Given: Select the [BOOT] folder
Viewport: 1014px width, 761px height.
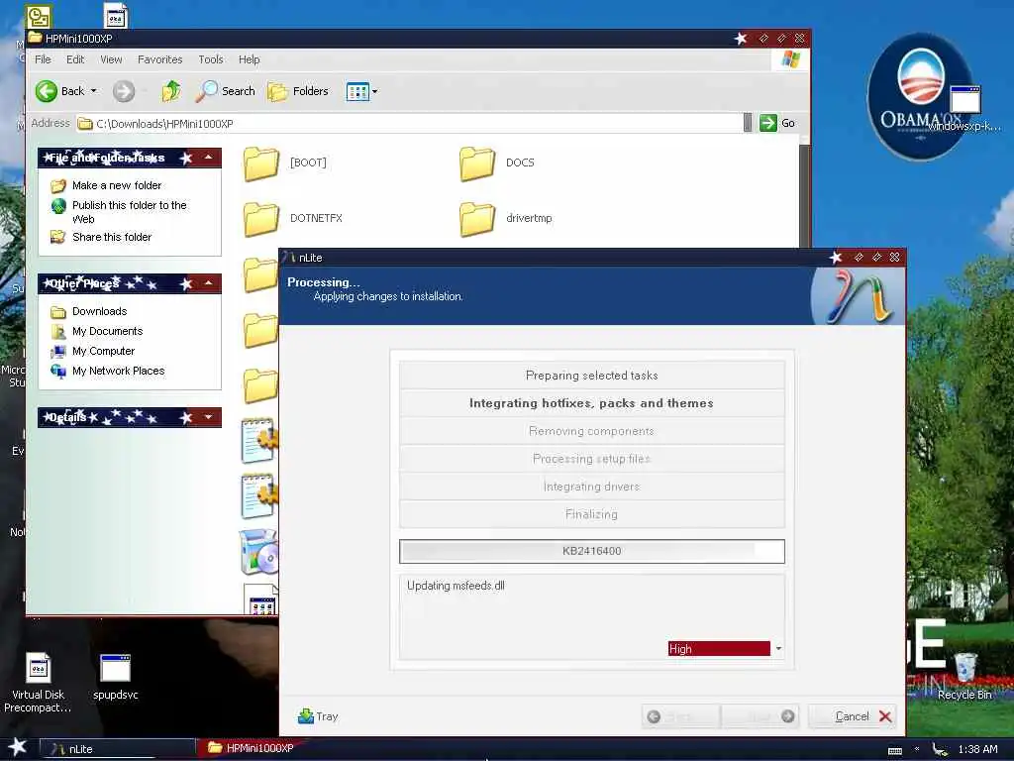Looking at the screenshot, I should [x=285, y=163].
